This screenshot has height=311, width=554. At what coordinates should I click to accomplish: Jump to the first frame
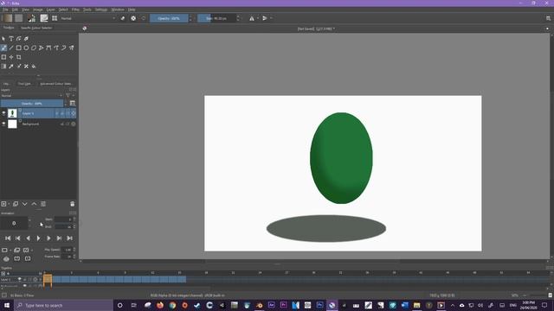click(8, 238)
